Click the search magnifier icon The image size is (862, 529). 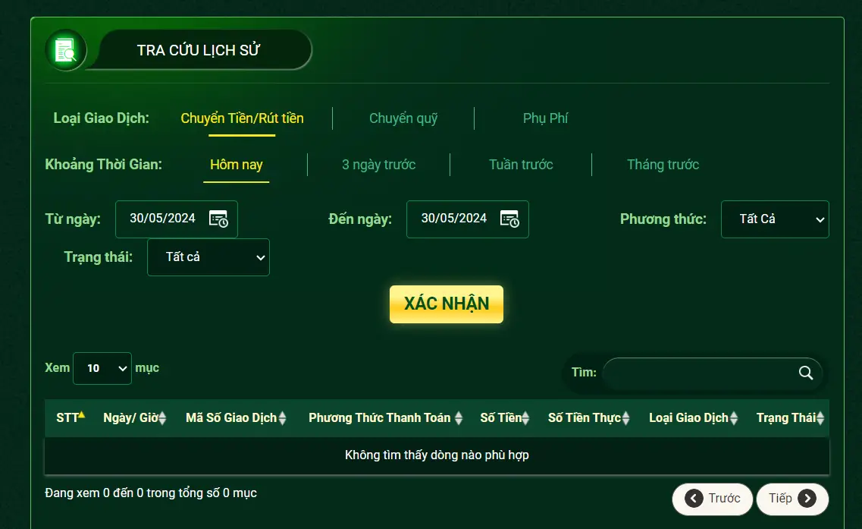point(805,373)
